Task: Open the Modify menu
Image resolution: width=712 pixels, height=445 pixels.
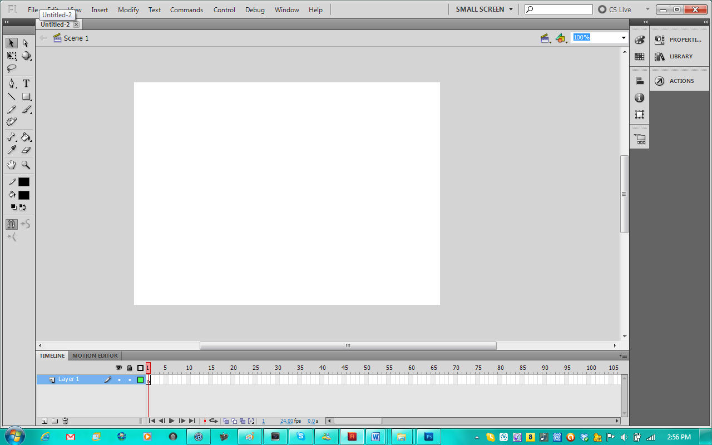Action: 128,10
